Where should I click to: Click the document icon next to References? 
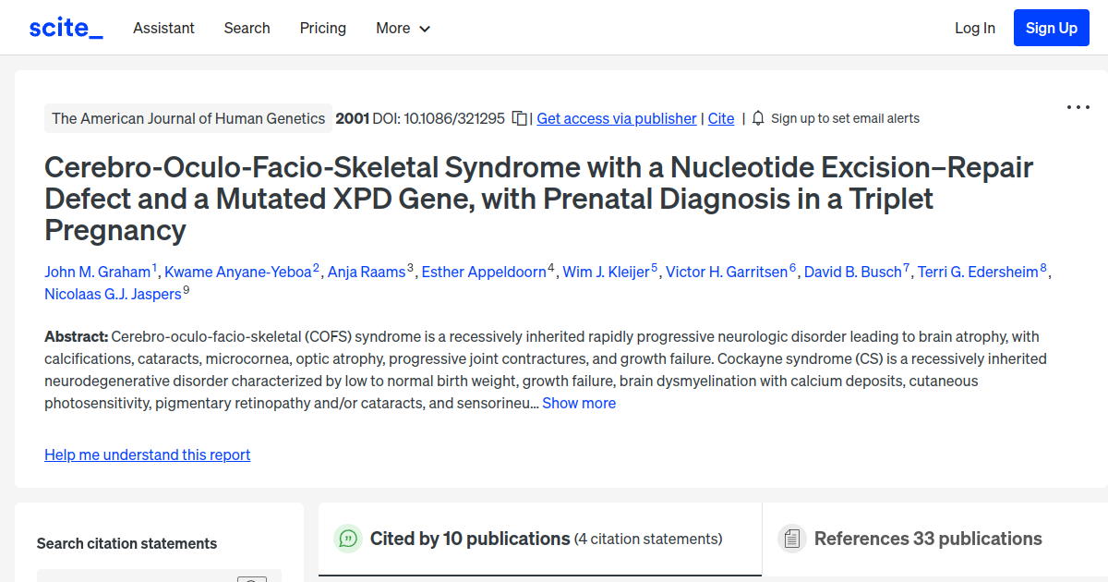[x=792, y=539]
